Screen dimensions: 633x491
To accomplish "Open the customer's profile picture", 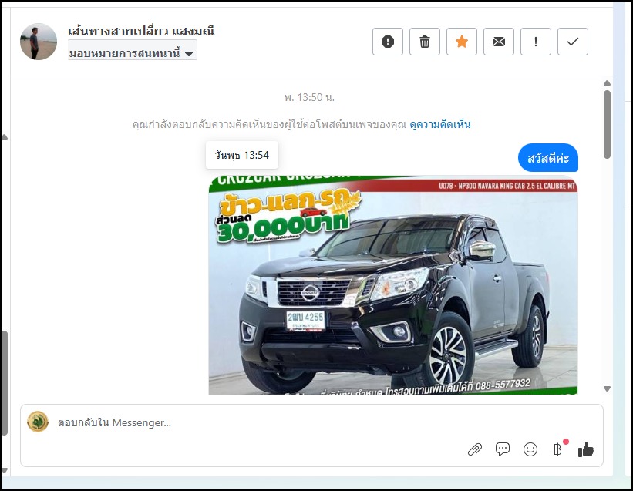I will coord(39,42).
